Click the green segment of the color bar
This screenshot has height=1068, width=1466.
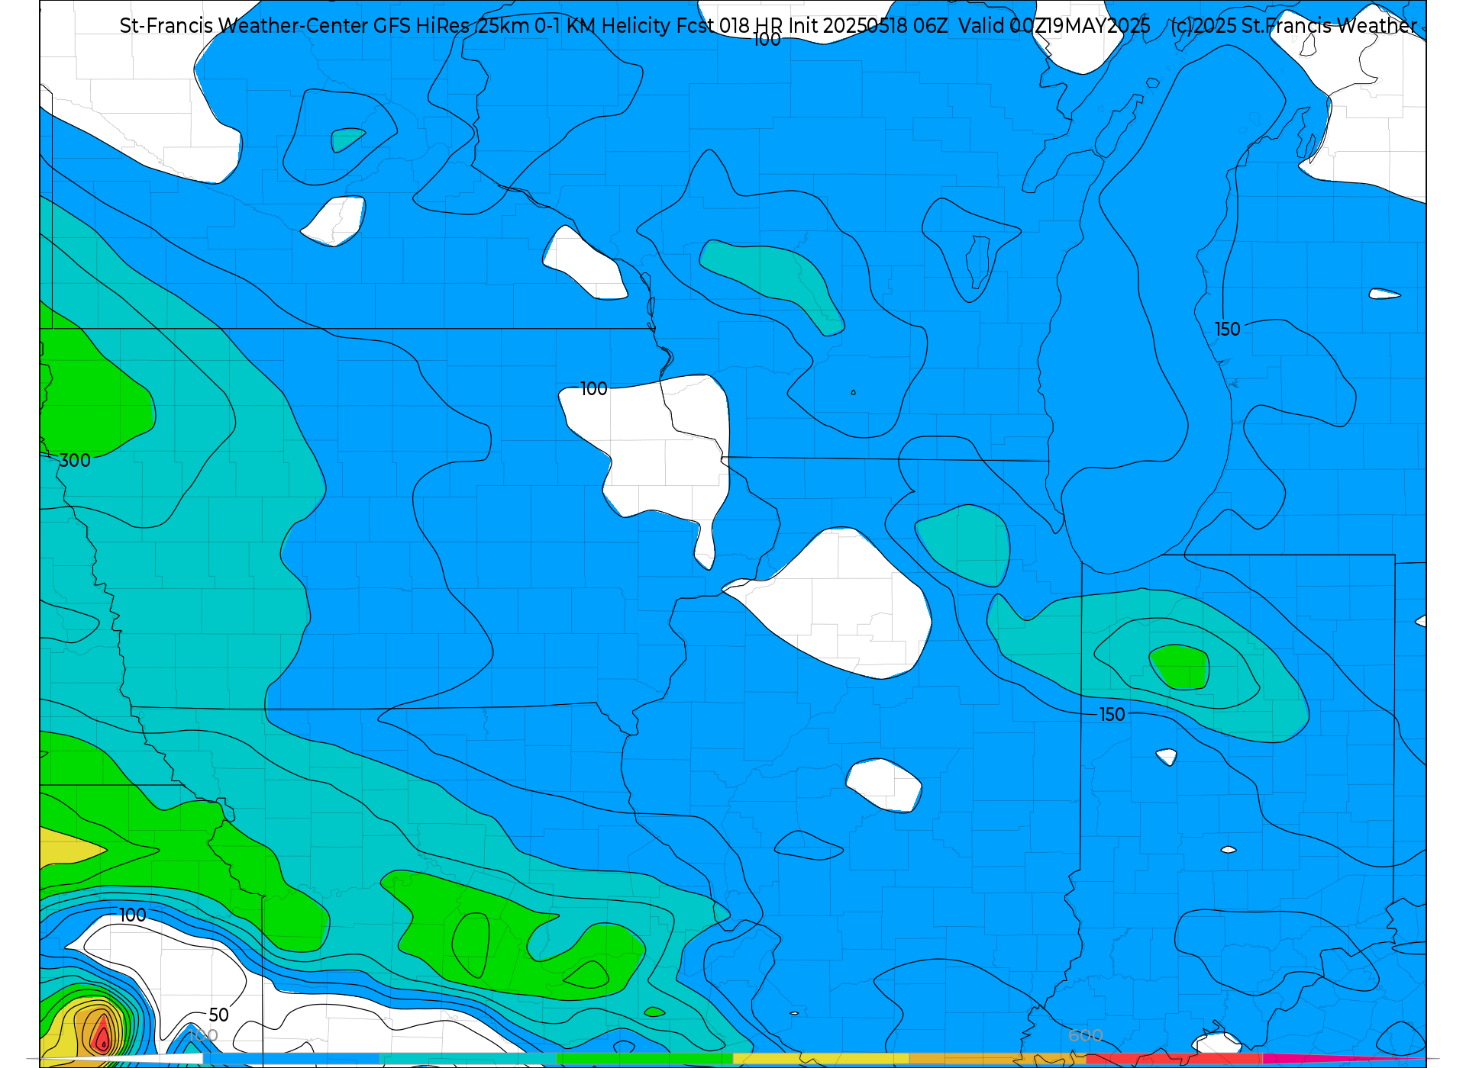644,1059
